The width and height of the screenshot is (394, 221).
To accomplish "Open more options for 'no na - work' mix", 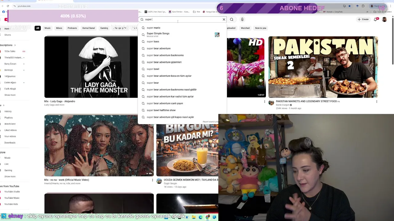I will [x=152, y=180].
